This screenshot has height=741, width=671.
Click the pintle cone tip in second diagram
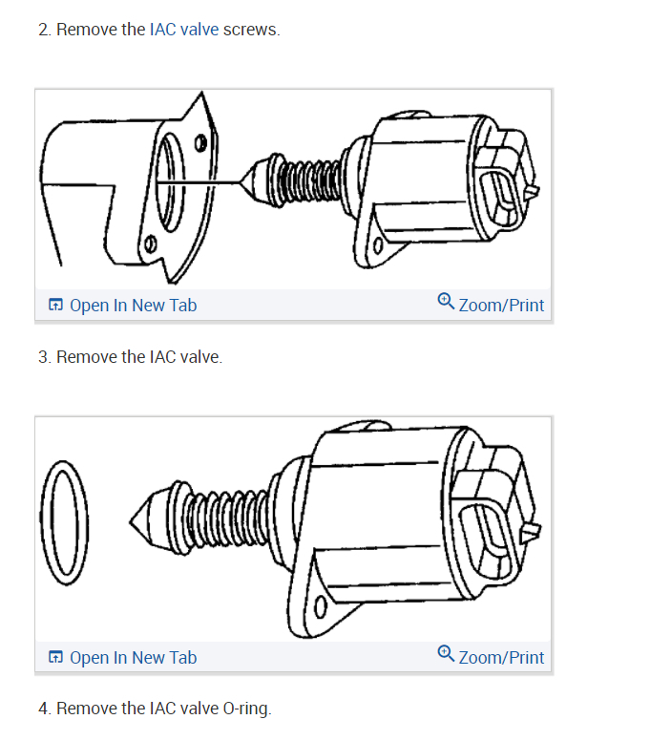point(142,520)
